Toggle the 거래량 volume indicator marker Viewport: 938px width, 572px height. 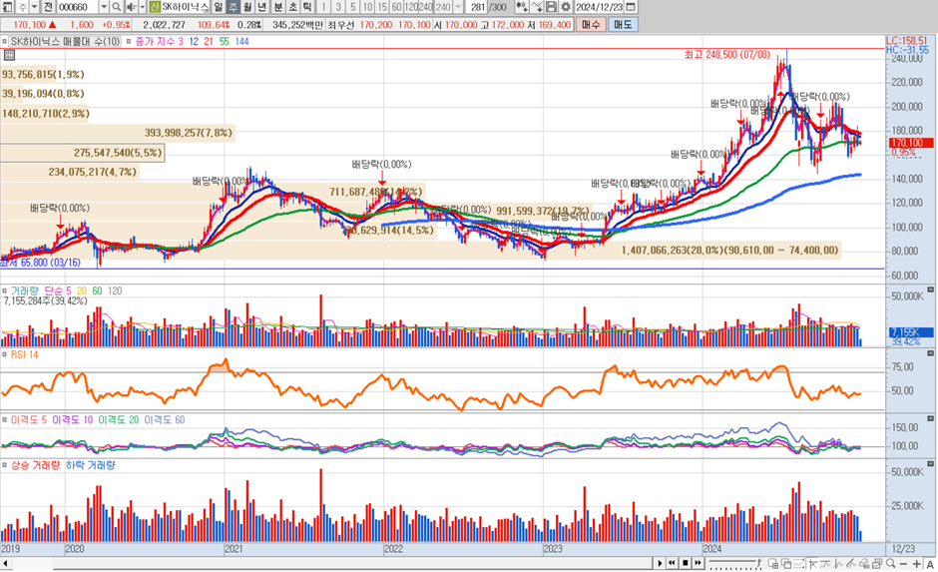pyautogui.click(x=6, y=289)
